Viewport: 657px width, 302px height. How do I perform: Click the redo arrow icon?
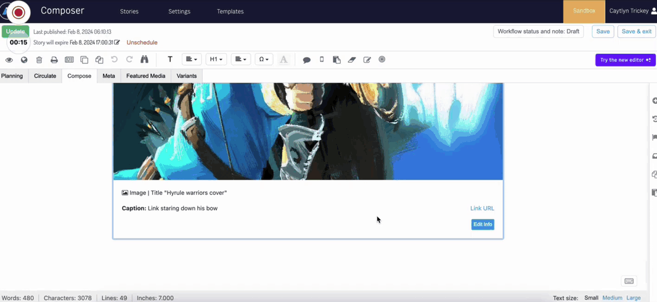[x=129, y=60]
